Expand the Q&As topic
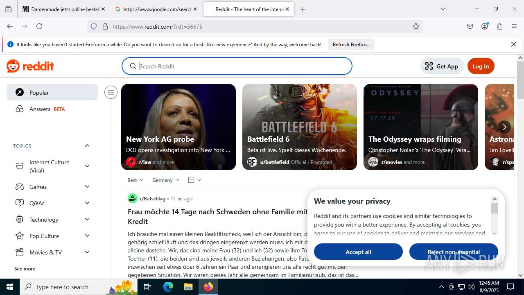The width and height of the screenshot is (524, 295). (87, 203)
